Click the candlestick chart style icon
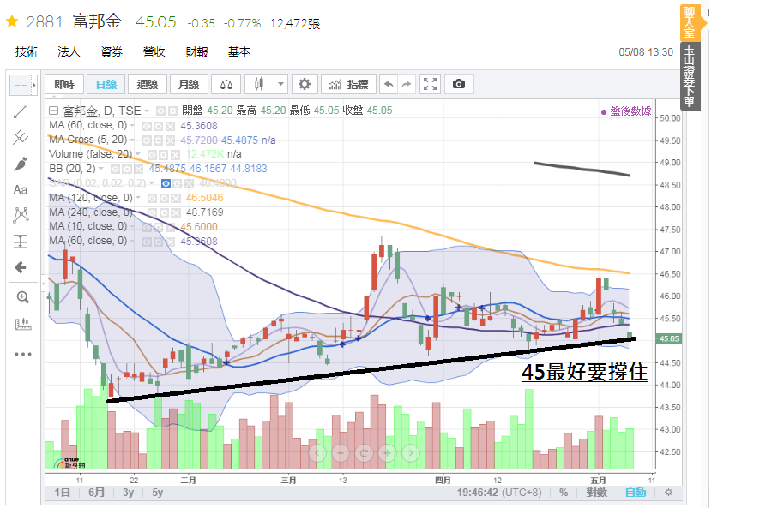 (x=259, y=84)
